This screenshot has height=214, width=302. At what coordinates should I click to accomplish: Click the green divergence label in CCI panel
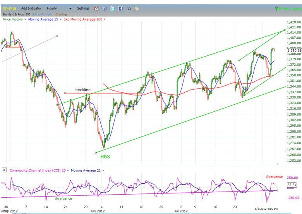coord(63,198)
